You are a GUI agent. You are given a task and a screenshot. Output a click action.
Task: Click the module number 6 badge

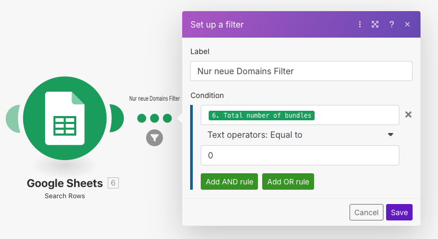pos(113,183)
